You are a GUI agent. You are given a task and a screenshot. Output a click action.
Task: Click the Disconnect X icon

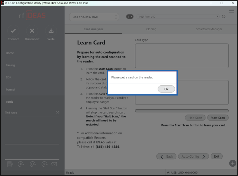point(32,31)
